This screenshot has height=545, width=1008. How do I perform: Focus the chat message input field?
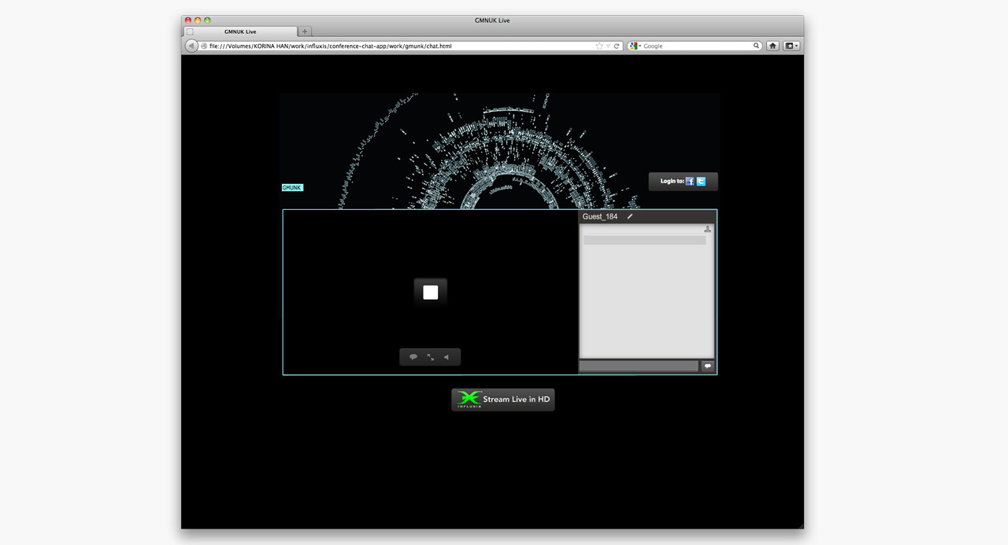click(639, 366)
